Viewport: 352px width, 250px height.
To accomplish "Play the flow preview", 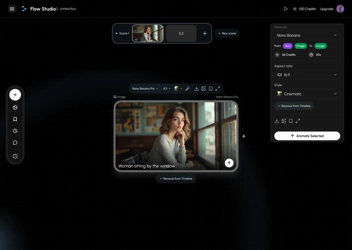I will tap(286, 9).
